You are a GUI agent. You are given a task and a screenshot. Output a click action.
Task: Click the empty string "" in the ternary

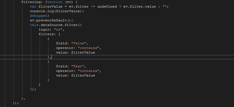click(165, 7)
